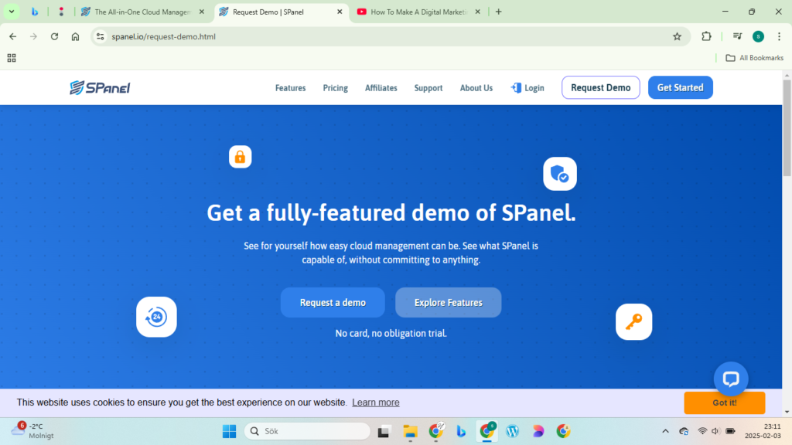Open Wi-Fi network settings in tray

pyautogui.click(x=702, y=431)
